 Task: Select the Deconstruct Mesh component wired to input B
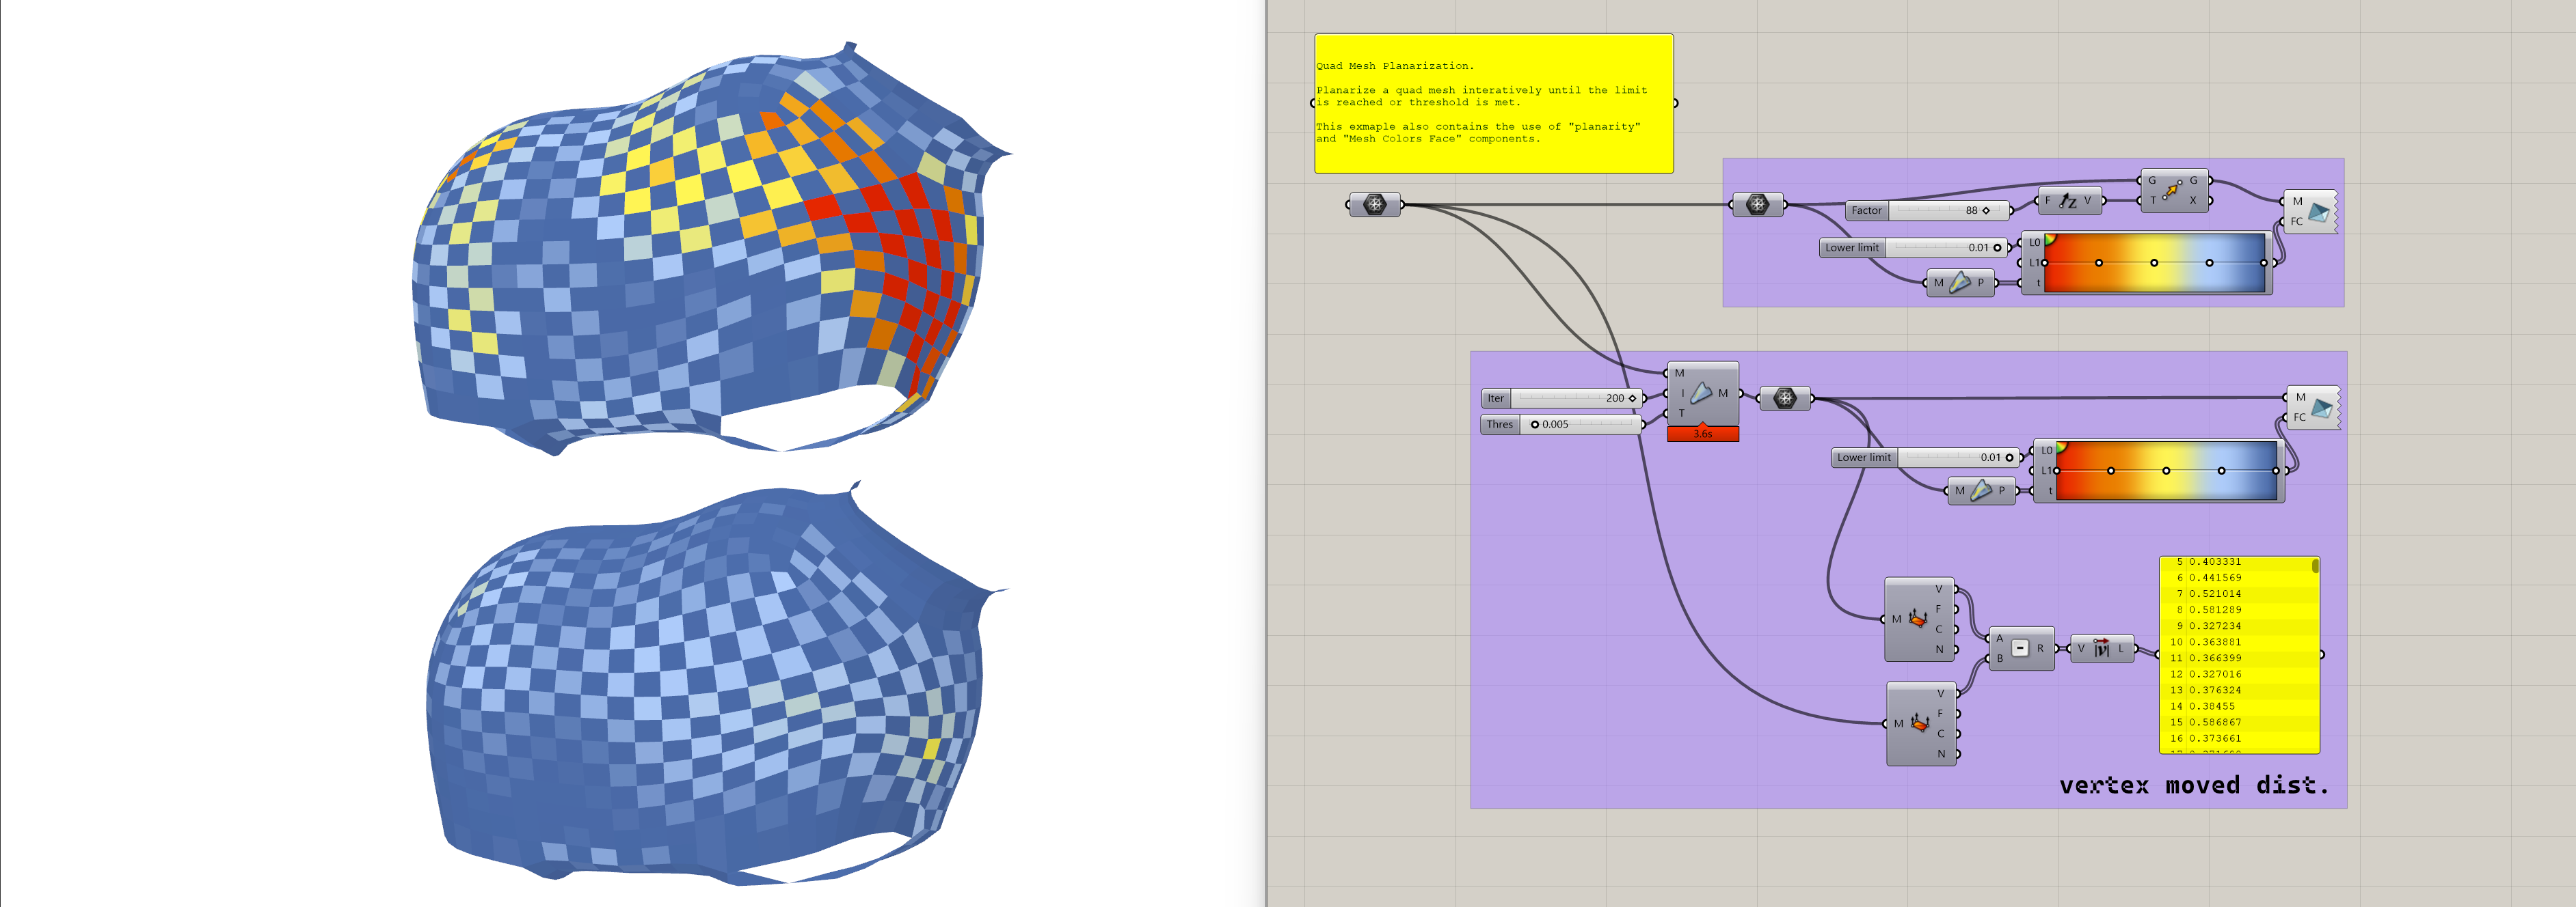1919,724
